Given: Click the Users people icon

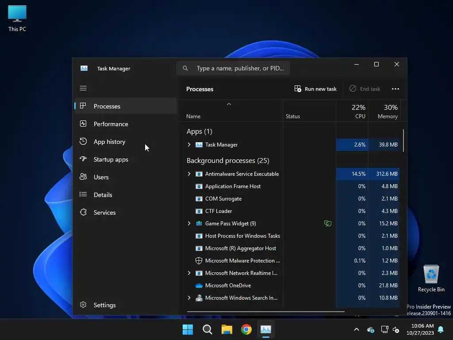Looking at the screenshot, I should tap(83, 177).
